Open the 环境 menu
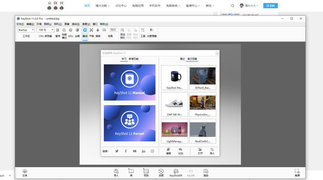323x180 pixels. click(x=39, y=24)
